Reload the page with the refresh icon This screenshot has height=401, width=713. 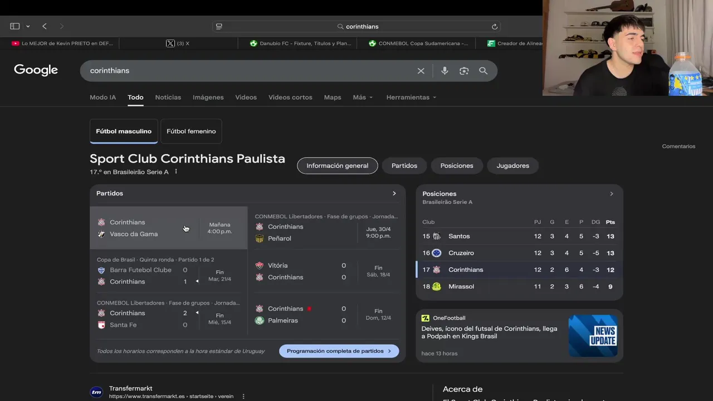pyautogui.click(x=494, y=26)
